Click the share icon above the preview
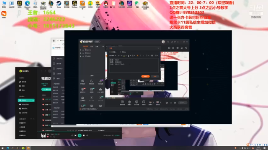 186,48
